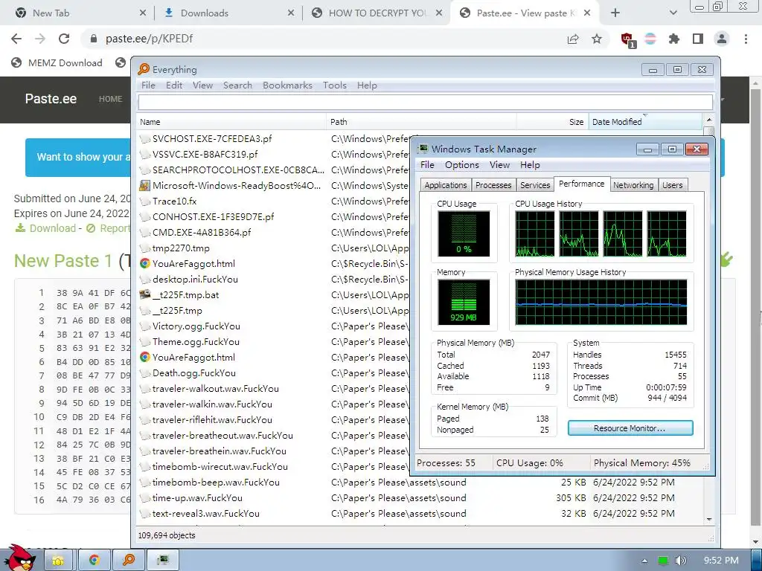Show hidden tray icons arrow
Image resolution: width=762 pixels, height=571 pixels.
[644, 561]
